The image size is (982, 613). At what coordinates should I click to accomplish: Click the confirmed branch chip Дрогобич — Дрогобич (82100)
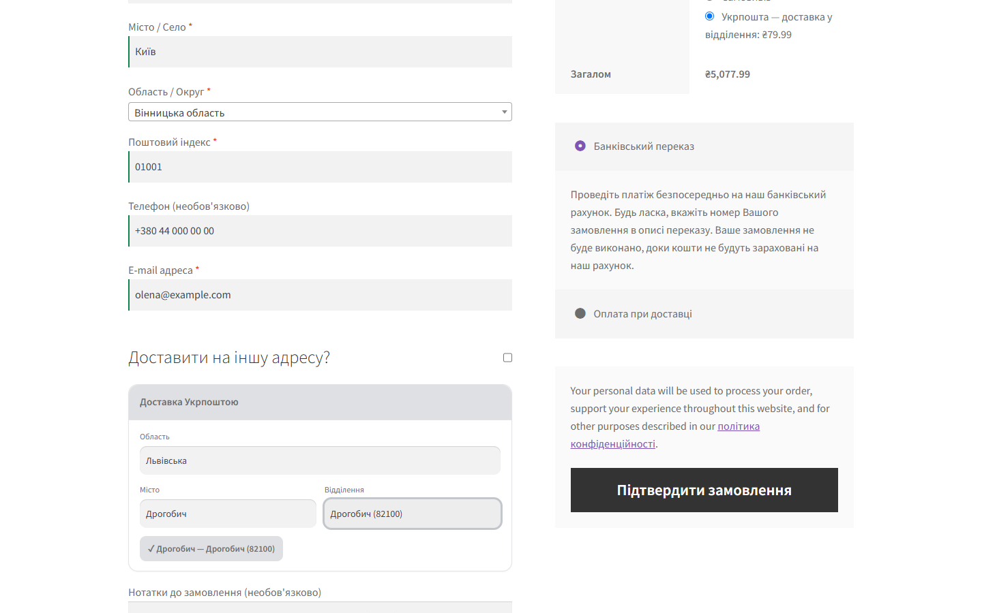tap(211, 549)
